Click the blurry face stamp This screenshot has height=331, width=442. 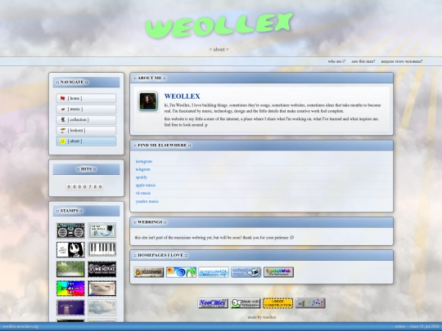[101, 289]
